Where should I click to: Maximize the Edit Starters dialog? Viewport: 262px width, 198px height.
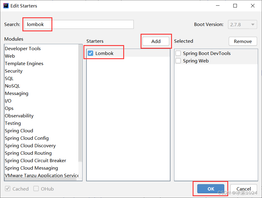pyautogui.click(x=235, y=6)
